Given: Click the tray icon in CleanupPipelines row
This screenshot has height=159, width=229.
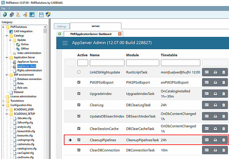Looking at the screenshot, I should [x=215, y=140].
